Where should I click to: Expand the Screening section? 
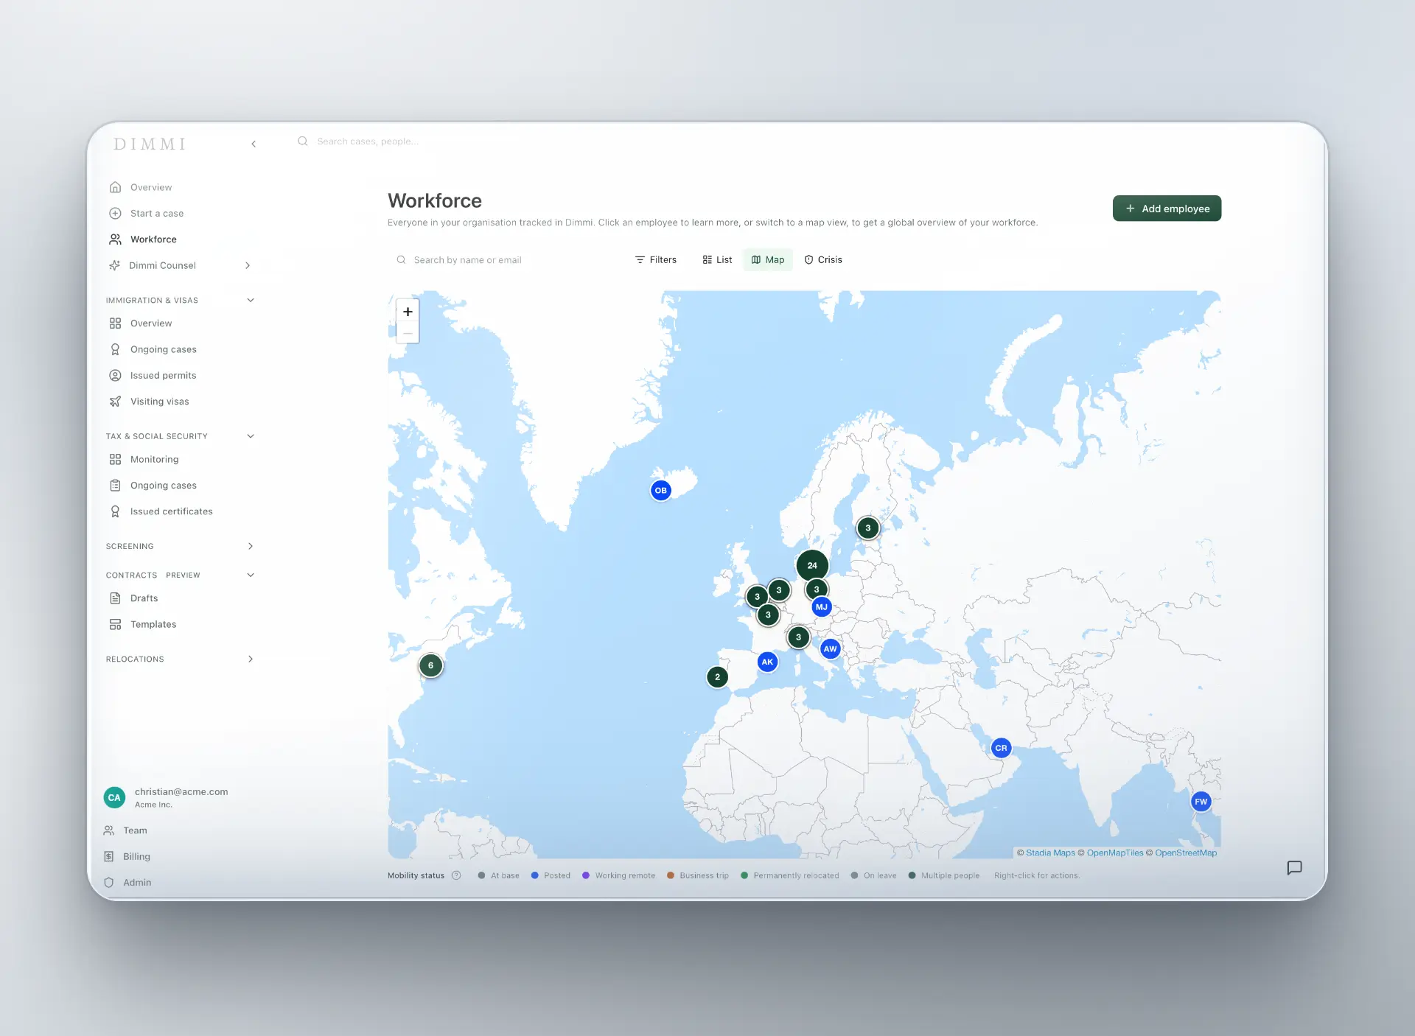click(251, 546)
